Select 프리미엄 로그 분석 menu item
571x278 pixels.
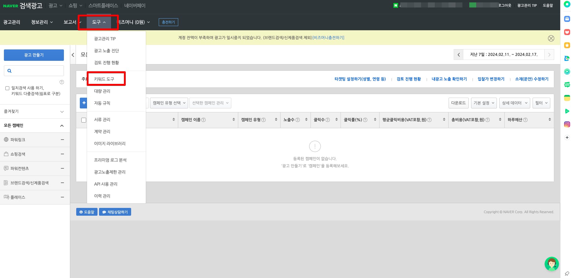(110, 160)
